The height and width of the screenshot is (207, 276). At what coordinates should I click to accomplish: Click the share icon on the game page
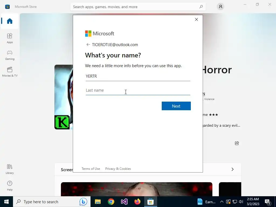[x=237, y=143]
